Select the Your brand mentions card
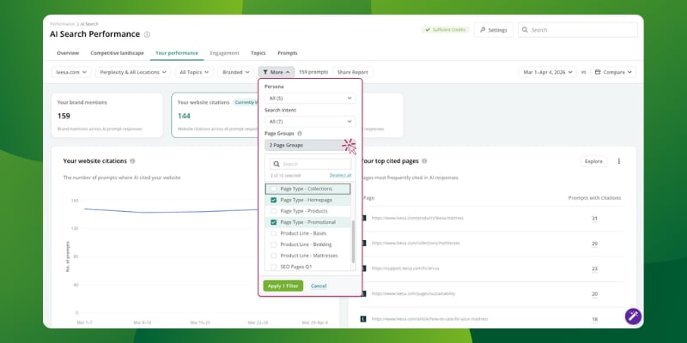The width and height of the screenshot is (687, 343). point(107,115)
